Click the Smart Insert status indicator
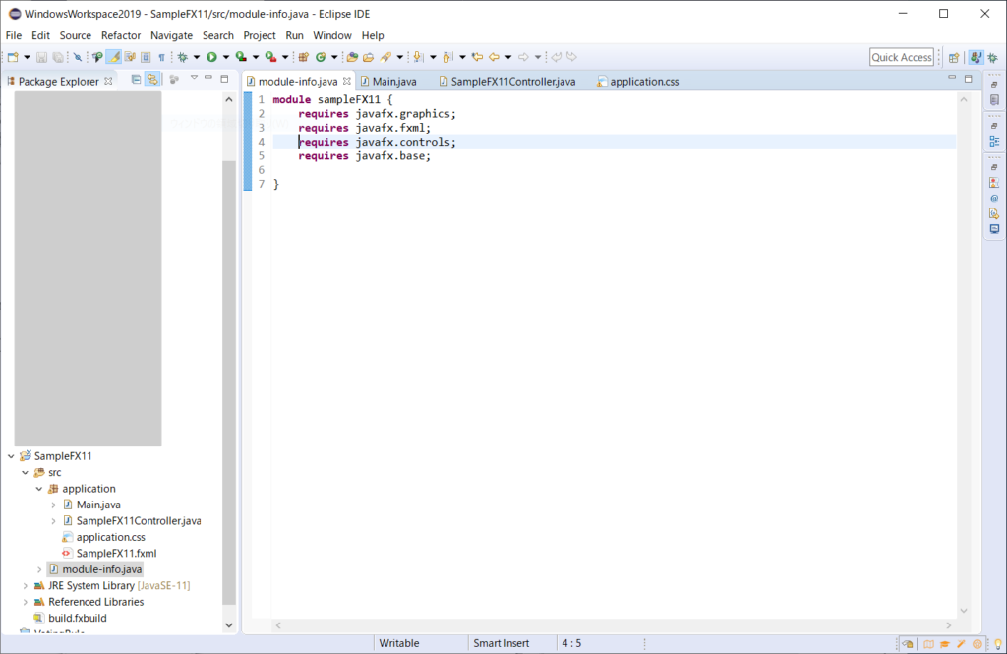This screenshot has height=654, width=1007. [503, 643]
